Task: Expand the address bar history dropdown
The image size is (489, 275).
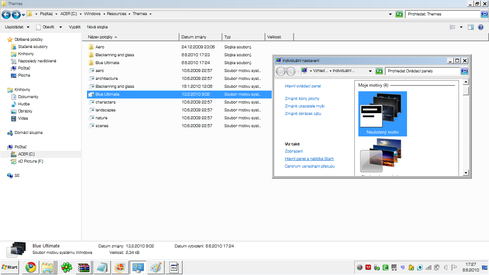Action: [x=390, y=14]
